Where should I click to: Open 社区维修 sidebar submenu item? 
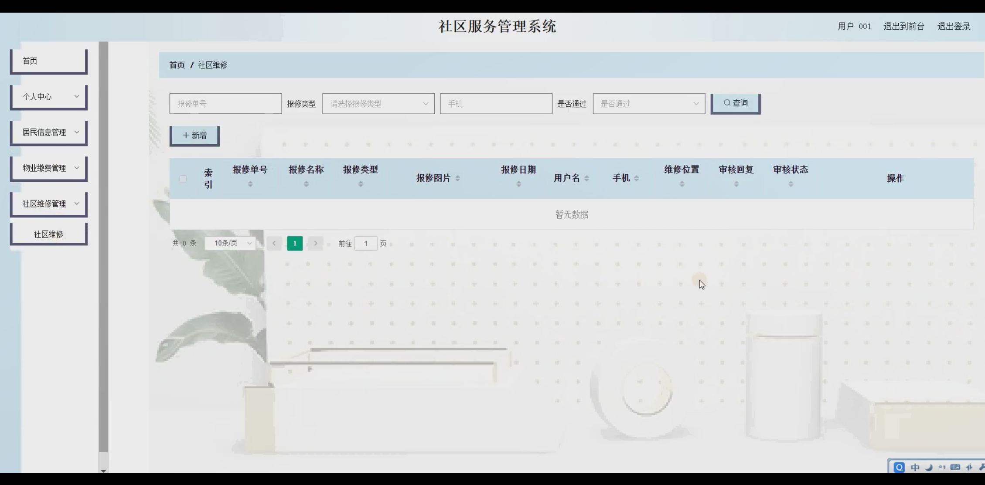tap(49, 234)
